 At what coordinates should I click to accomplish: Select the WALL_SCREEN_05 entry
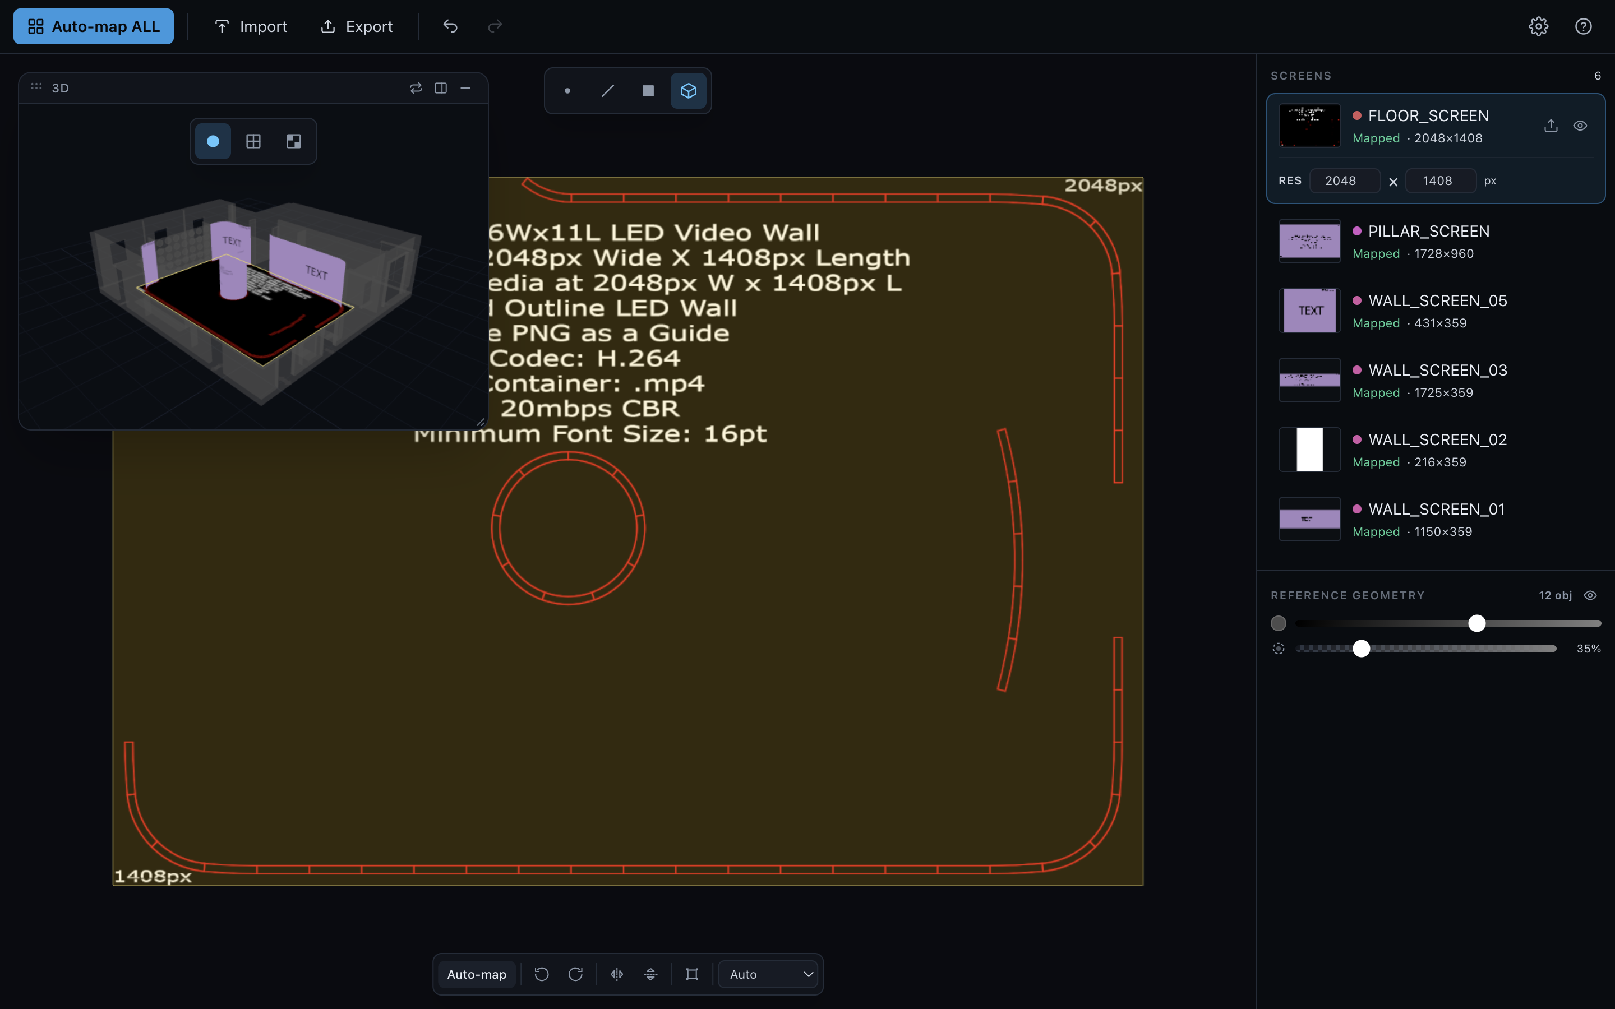[1435, 311]
